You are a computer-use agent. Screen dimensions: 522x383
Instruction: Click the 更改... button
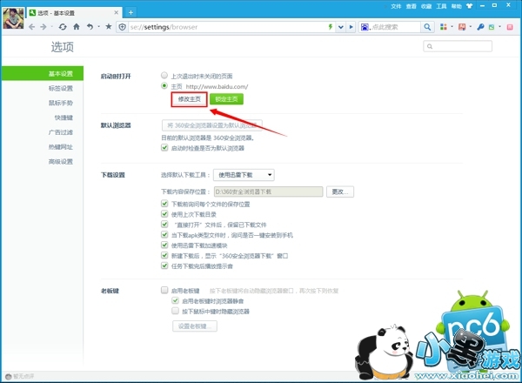tap(340, 191)
